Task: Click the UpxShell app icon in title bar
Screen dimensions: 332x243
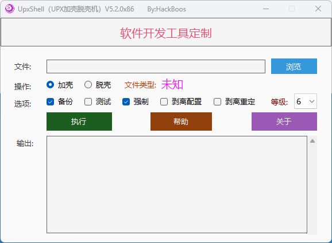Action: [x=10, y=9]
